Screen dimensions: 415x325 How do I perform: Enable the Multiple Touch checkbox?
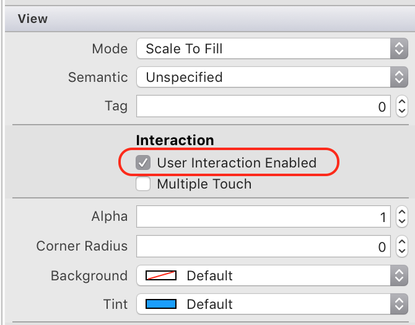pyautogui.click(x=143, y=184)
